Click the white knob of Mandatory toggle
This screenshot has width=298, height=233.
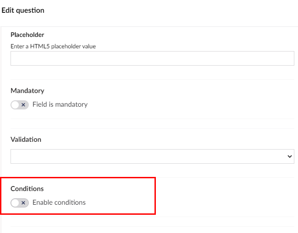(x=16, y=105)
